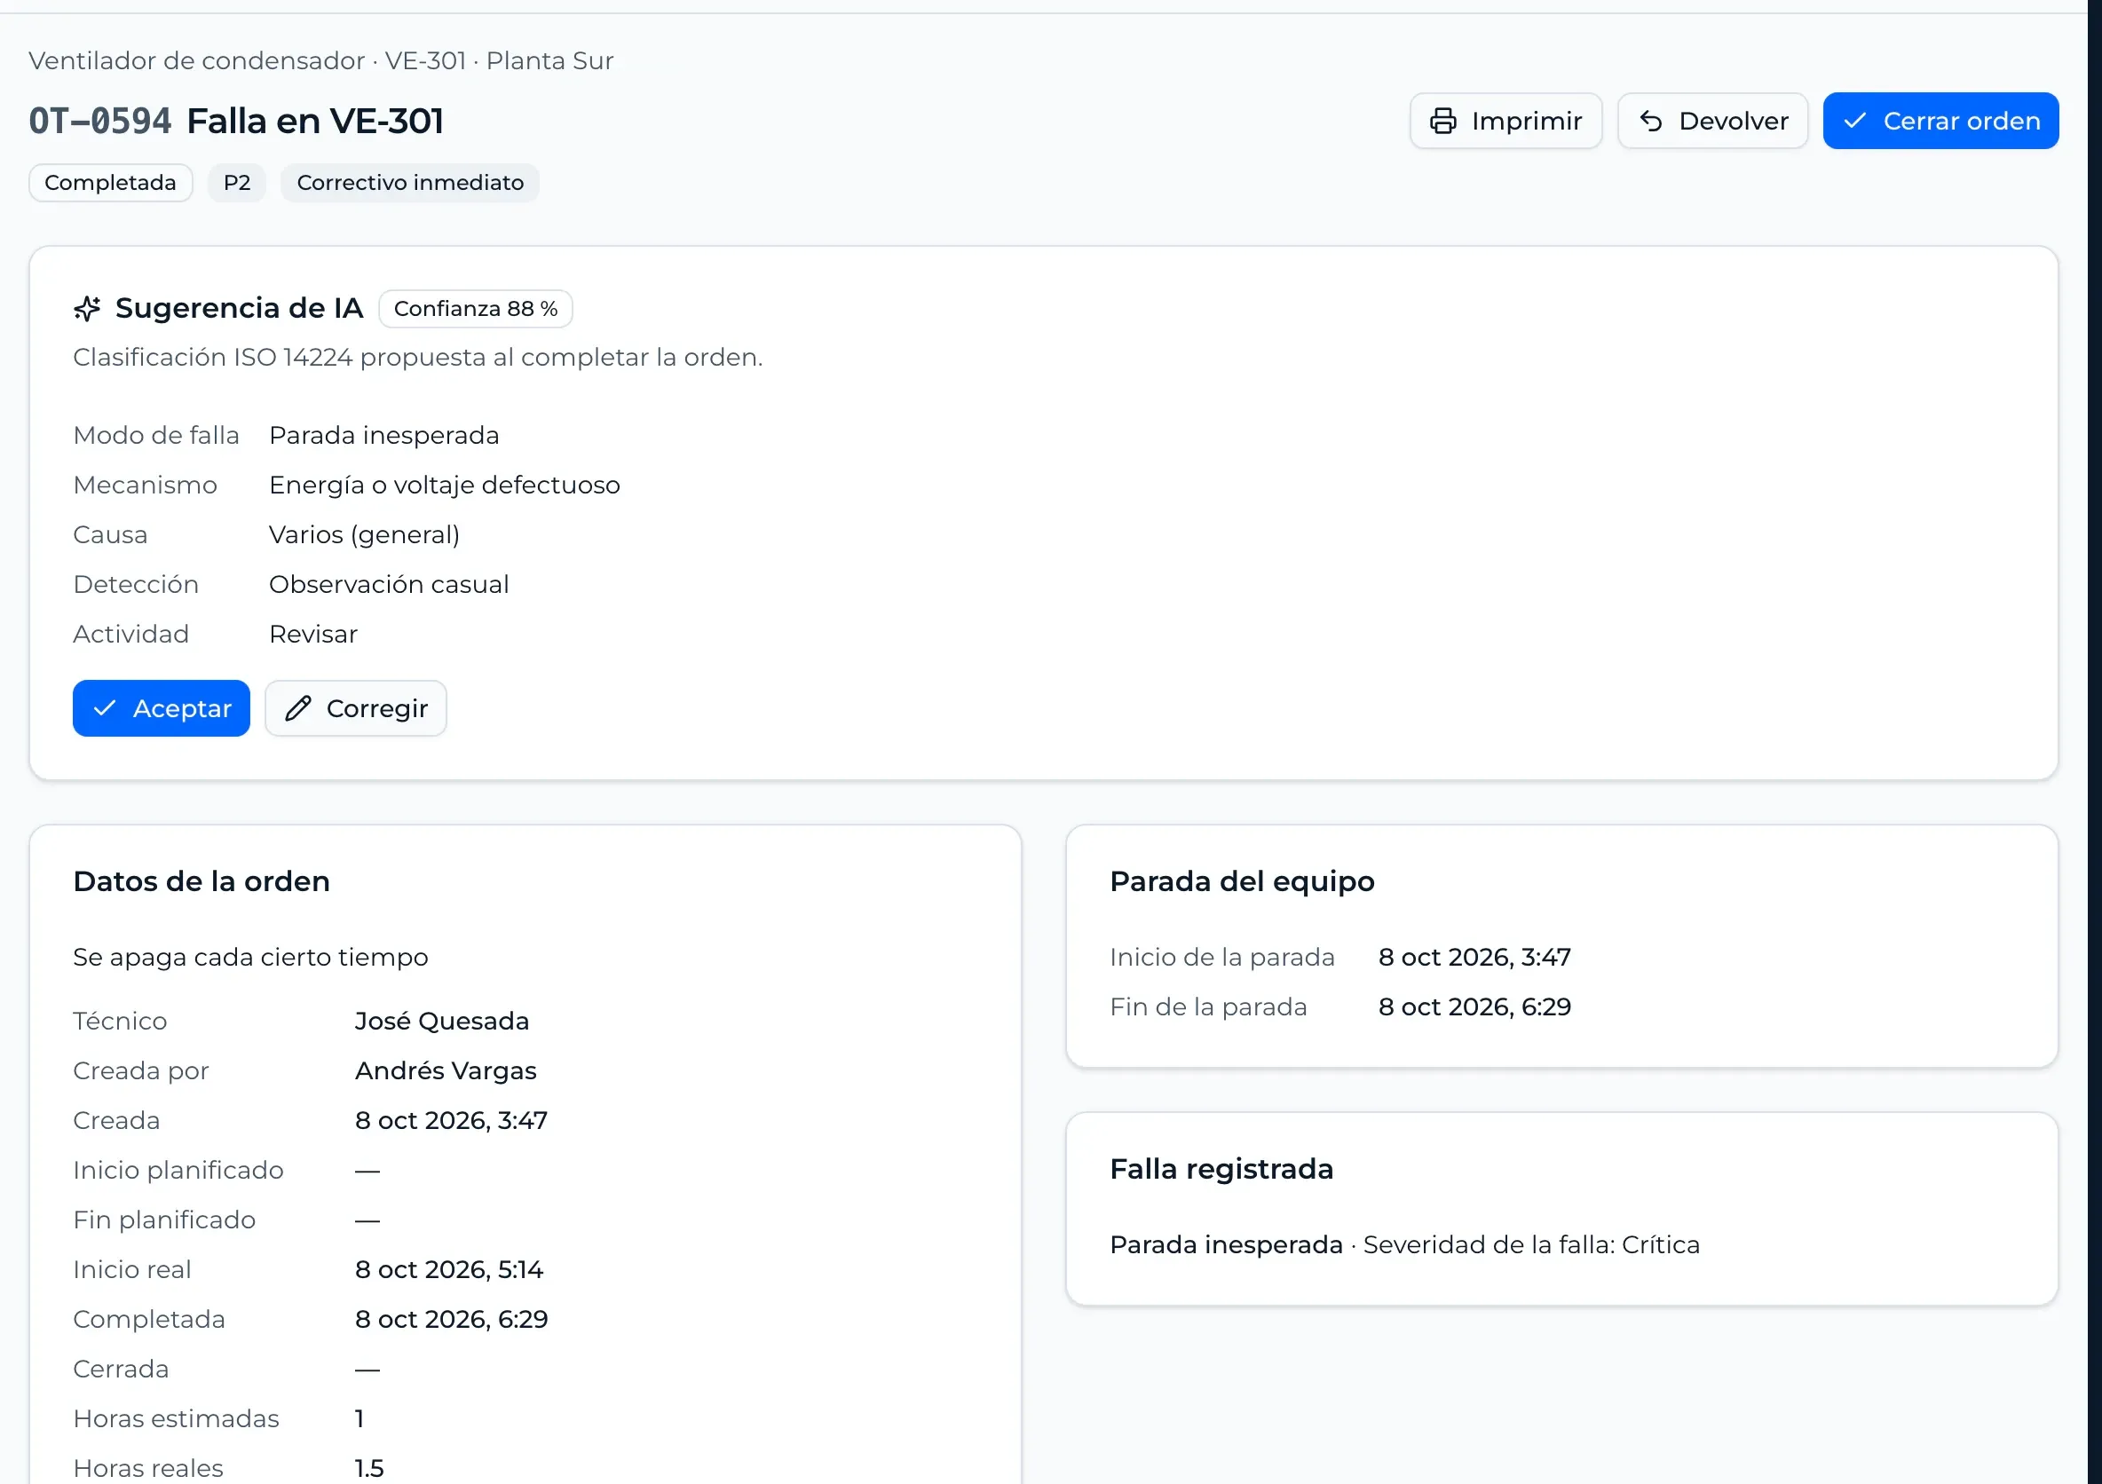Accept the AI suggestion with Aceptar

click(x=162, y=707)
